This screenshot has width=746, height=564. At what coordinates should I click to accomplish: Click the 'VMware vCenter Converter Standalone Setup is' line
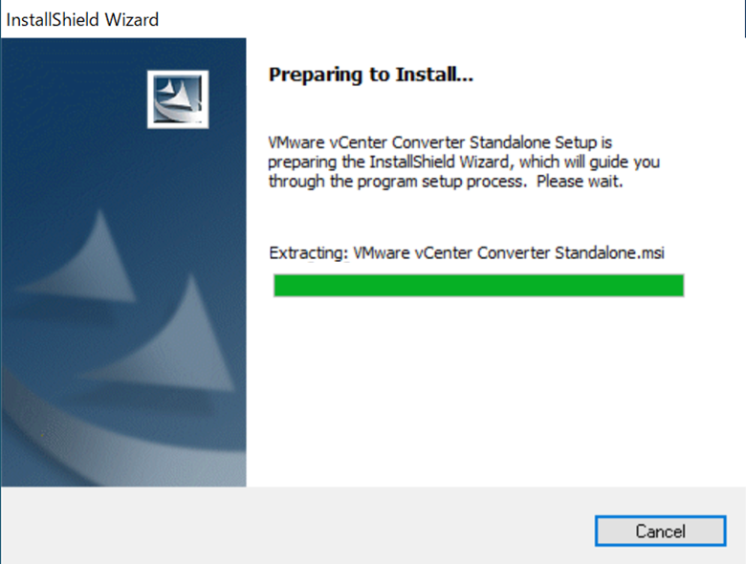[x=440, y=142]
